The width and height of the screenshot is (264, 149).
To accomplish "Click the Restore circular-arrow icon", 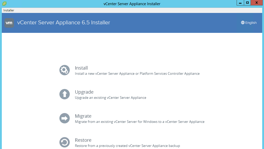I will click(65, 142).
